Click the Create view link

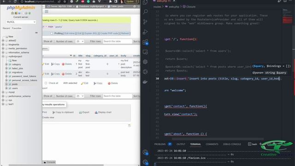point(48,117)
